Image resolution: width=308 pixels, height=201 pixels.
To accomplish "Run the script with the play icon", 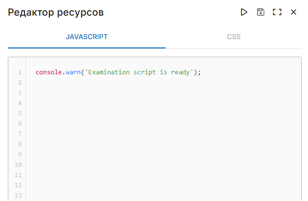I will [244, 12].
